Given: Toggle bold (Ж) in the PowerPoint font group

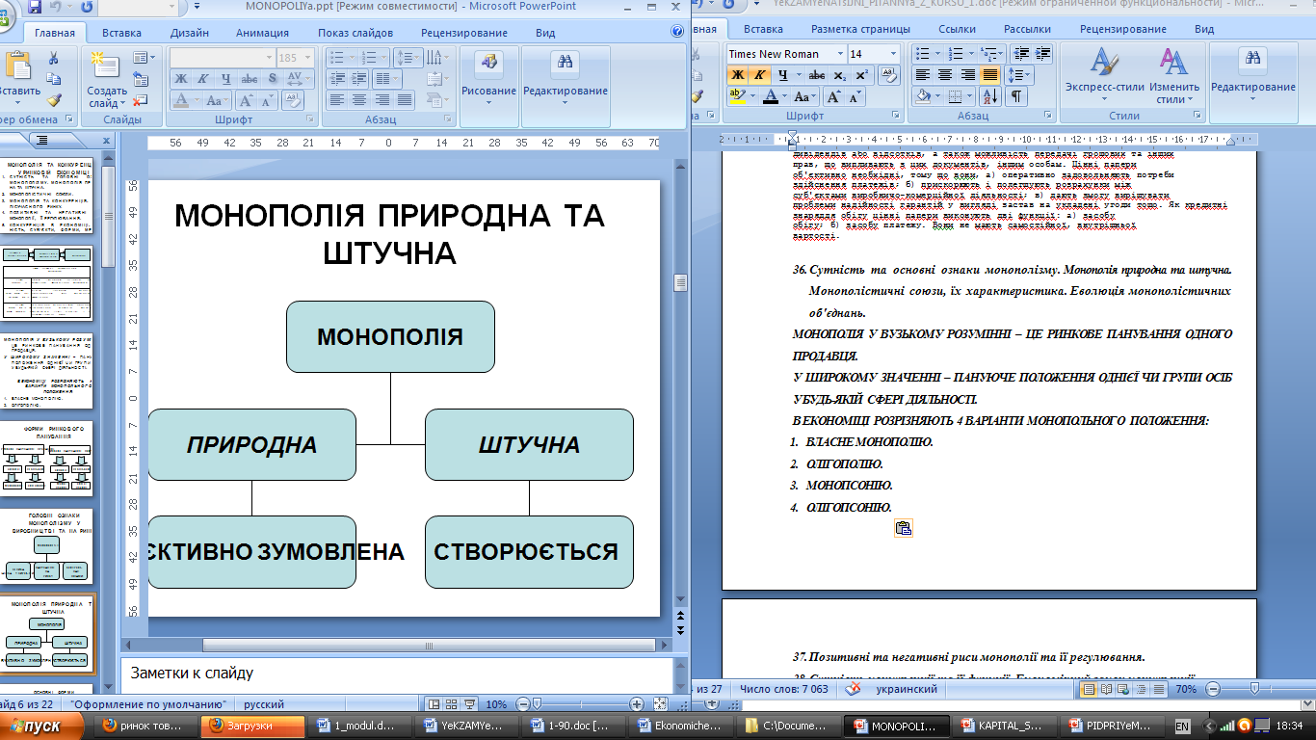Looking at the screenshot, I should [180, 79].
